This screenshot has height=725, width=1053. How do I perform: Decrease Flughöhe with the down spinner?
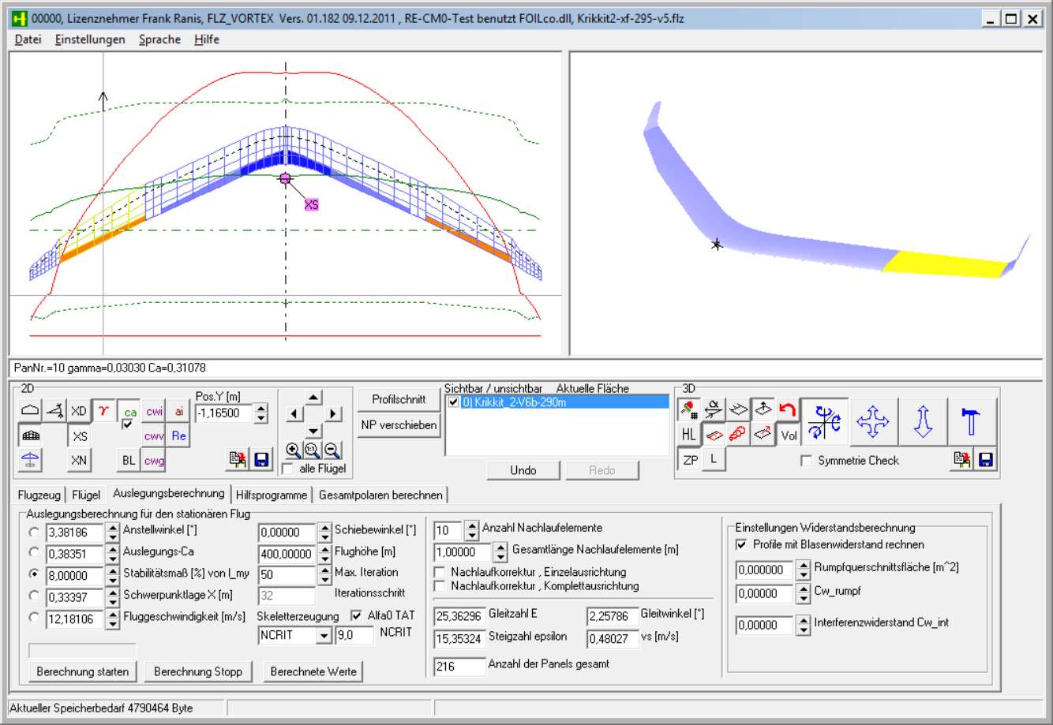coord(324,559)
